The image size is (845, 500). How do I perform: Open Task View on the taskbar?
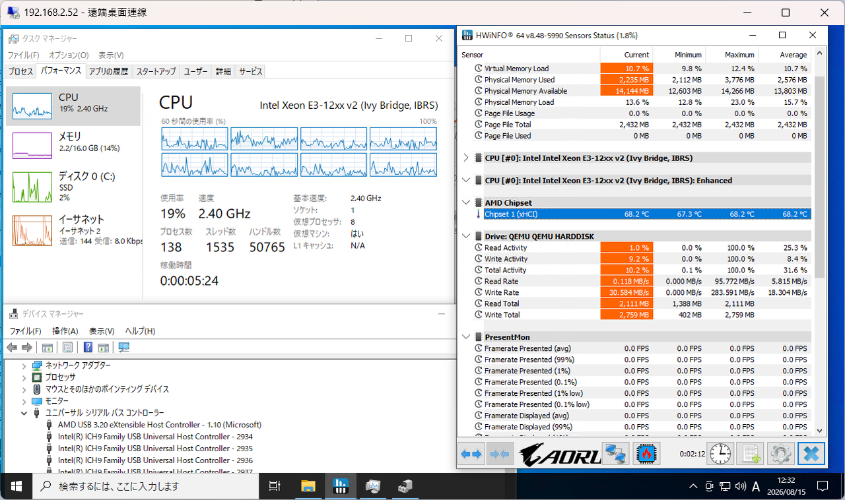click(x=275, y=486)
